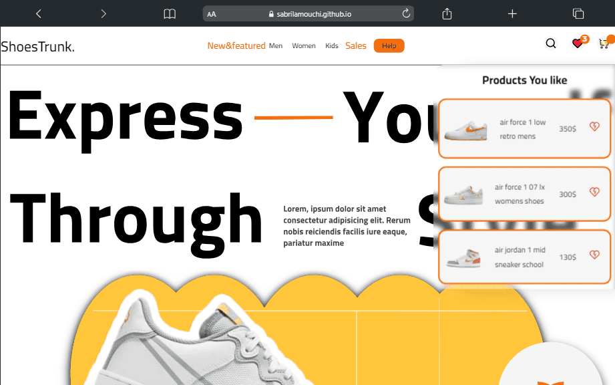Click the Safari forward arrow
The height and width of the screenshot is (385, 615).
click(x=104, y=14)
